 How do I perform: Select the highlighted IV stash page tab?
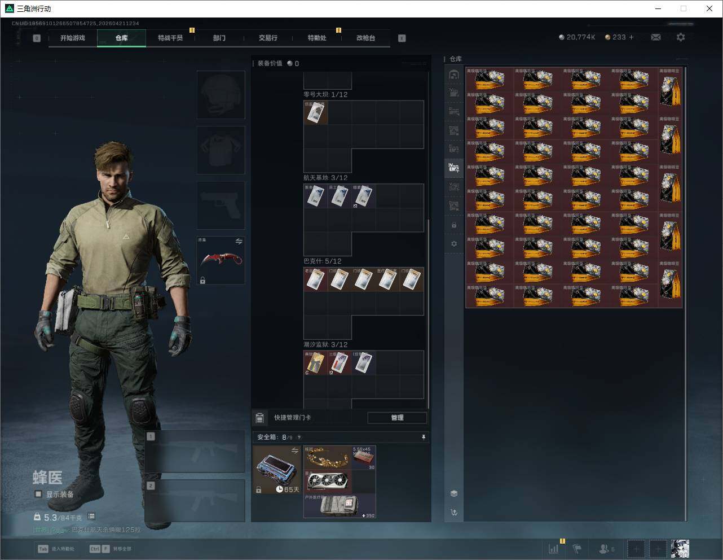(x=454, y=168)
